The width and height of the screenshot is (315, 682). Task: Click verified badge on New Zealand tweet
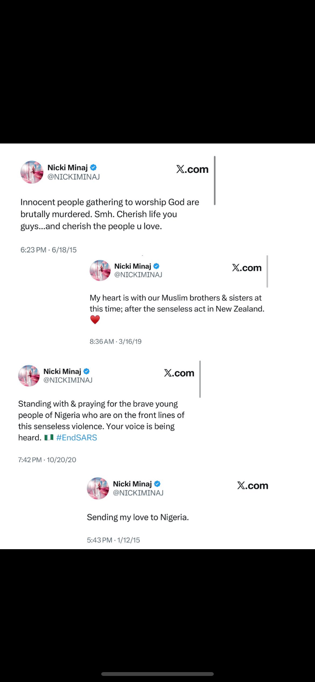pos(156,266)
